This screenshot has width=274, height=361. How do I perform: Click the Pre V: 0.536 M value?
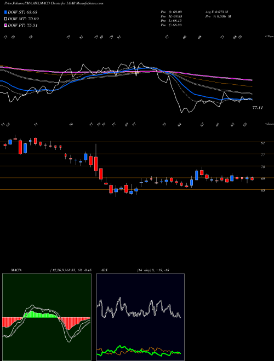click(218, 16)
